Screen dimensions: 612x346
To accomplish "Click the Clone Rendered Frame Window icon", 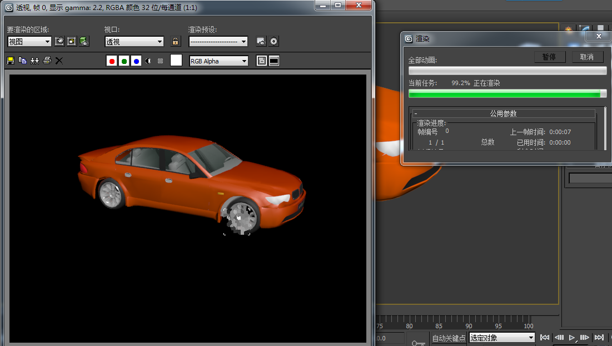I will point(35,61).
